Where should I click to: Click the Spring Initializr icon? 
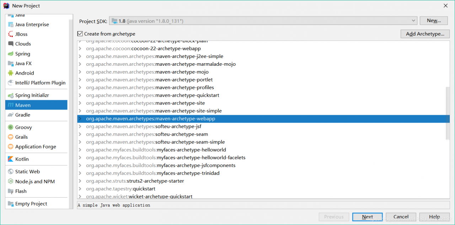click(11, 95)
